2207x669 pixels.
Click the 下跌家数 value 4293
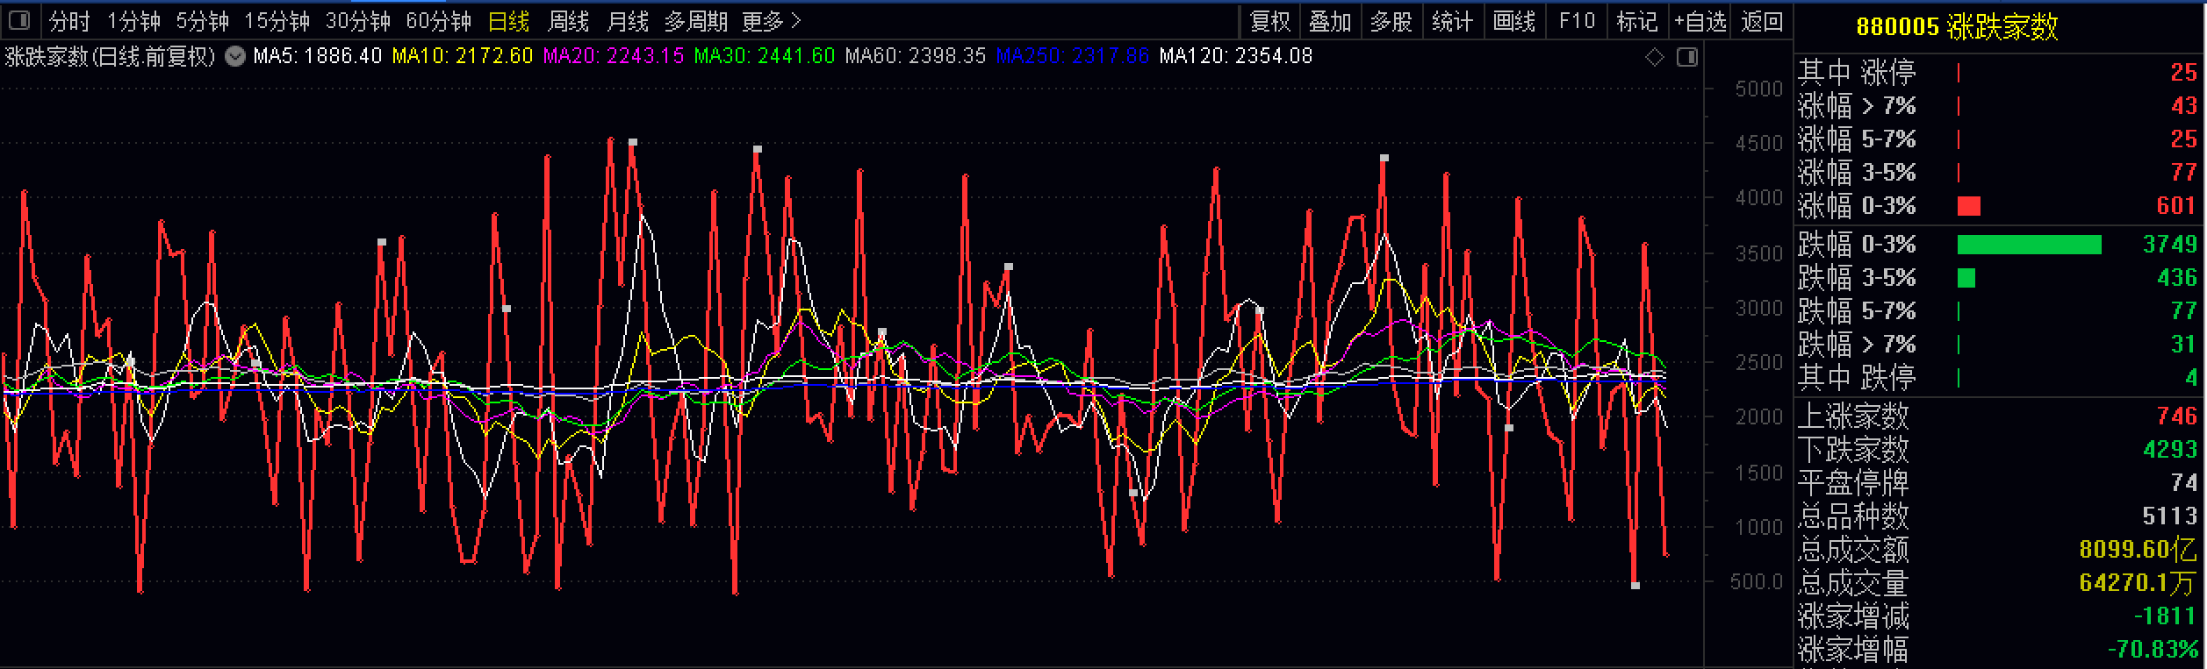click(2169, 449)
